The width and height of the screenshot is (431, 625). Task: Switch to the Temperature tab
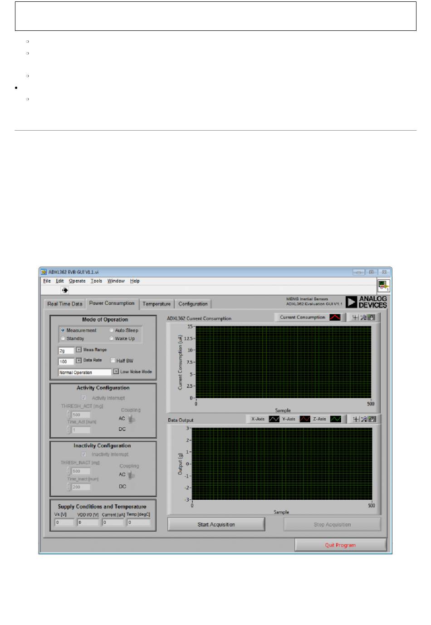point(157,304)
